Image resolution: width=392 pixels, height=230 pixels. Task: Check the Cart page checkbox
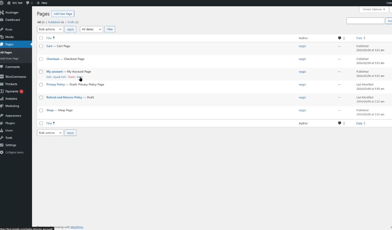pyautogui.click(x=41, y=46)
